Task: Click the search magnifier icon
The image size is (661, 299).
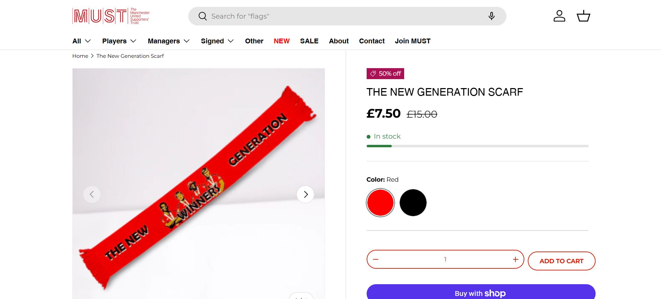Action: click(202, 16)
